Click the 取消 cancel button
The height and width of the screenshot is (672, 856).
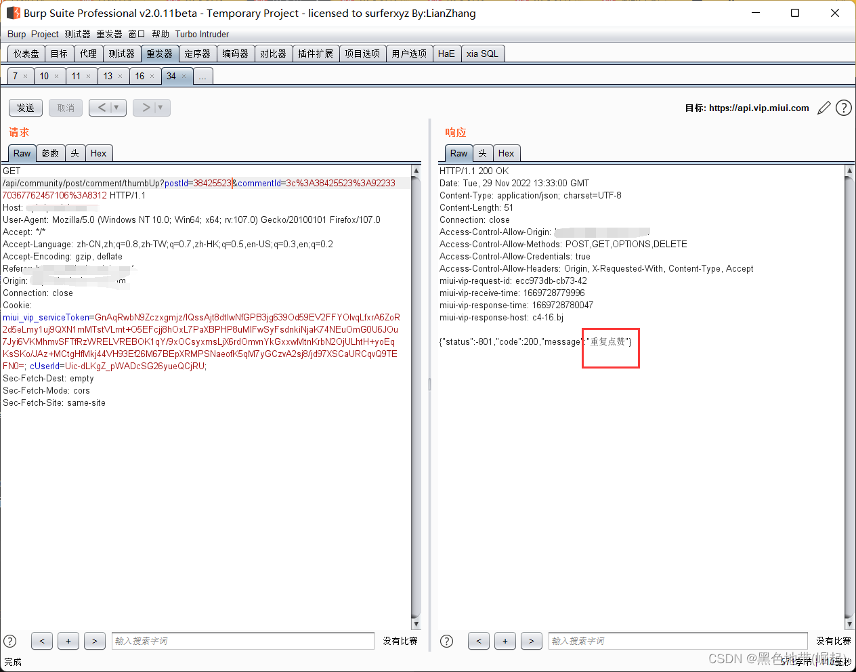tap(66, 108)
